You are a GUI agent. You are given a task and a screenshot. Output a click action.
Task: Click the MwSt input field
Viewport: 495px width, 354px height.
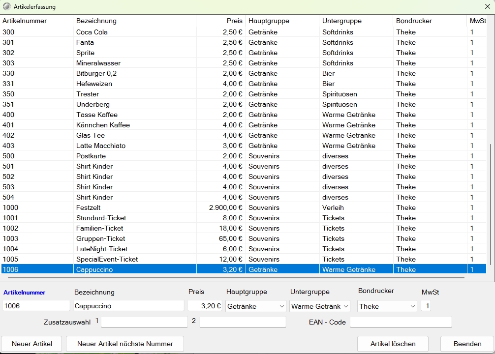pyautogui.click(x=426, y=306)
